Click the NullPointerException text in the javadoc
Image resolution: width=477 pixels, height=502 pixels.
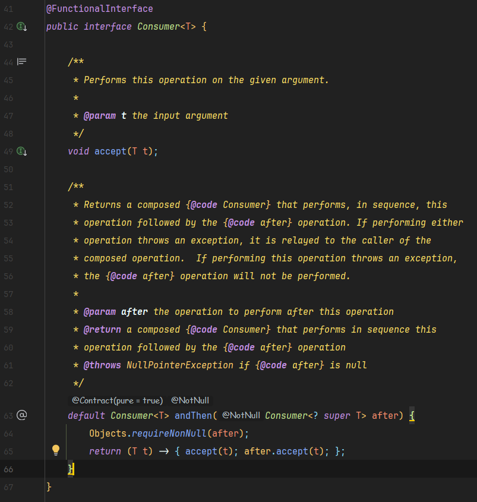click(x=180, y=365)
